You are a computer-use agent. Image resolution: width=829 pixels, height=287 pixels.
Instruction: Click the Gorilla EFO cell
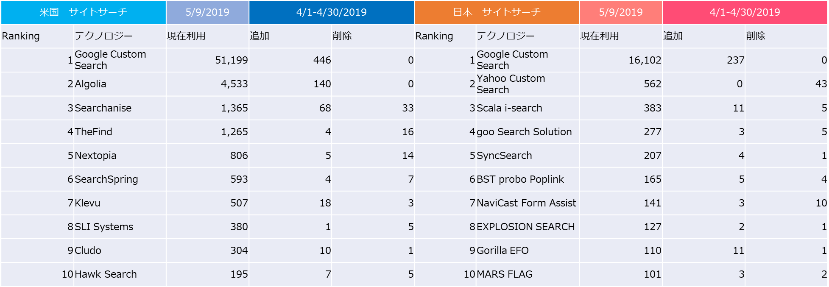pos(502,251)
